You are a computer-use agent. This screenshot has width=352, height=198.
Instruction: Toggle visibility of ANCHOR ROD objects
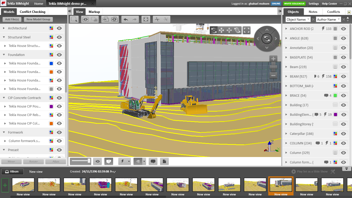click(343, 29)
